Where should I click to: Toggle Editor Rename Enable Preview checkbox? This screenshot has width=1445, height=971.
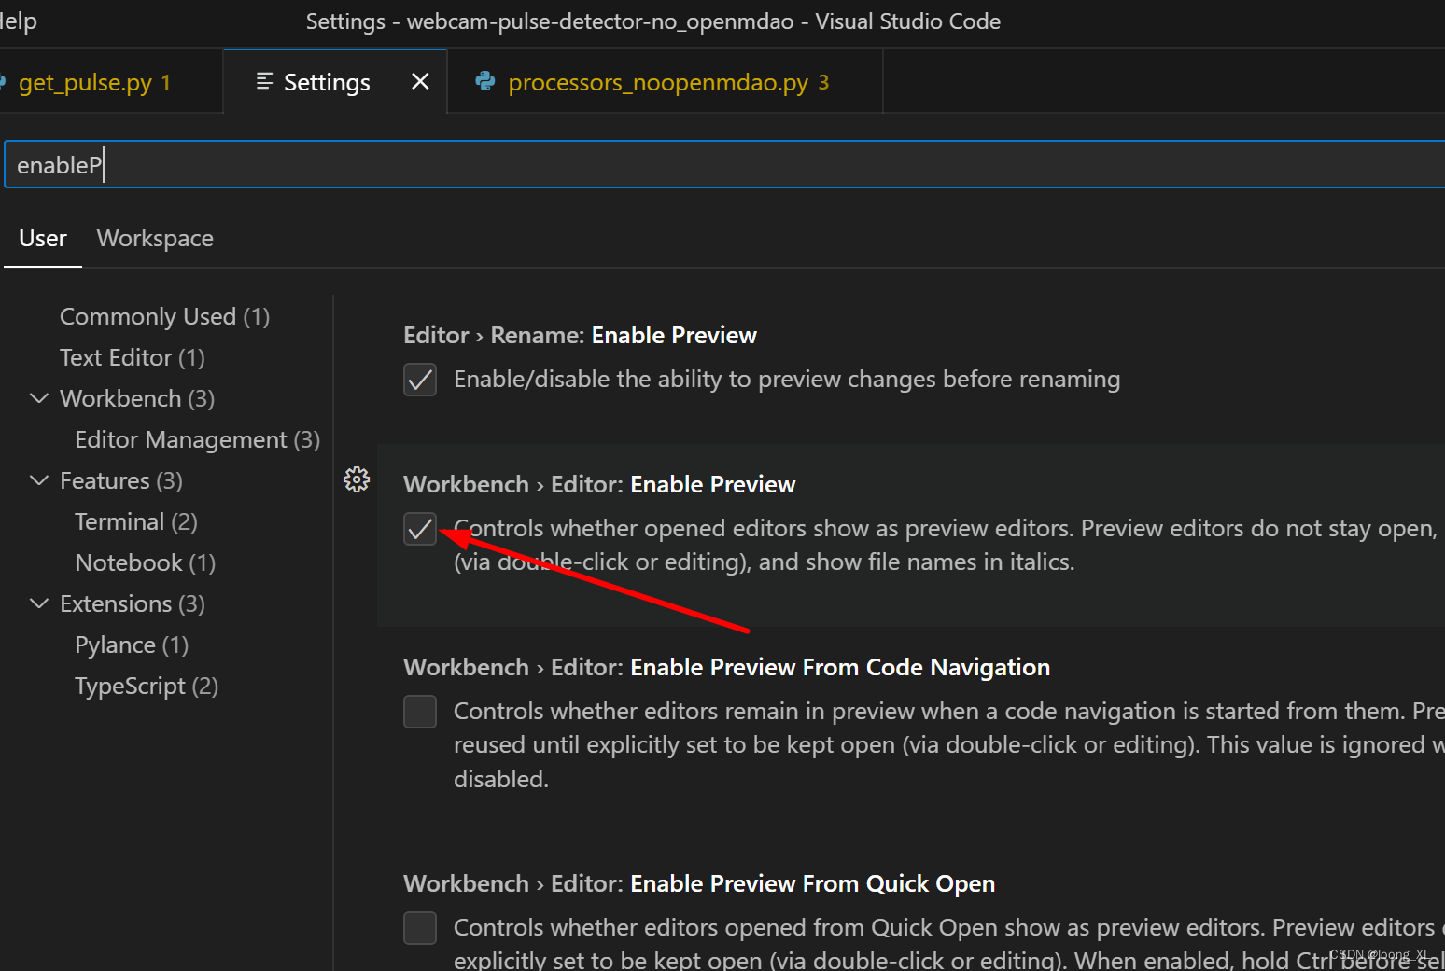pos(420,380)
